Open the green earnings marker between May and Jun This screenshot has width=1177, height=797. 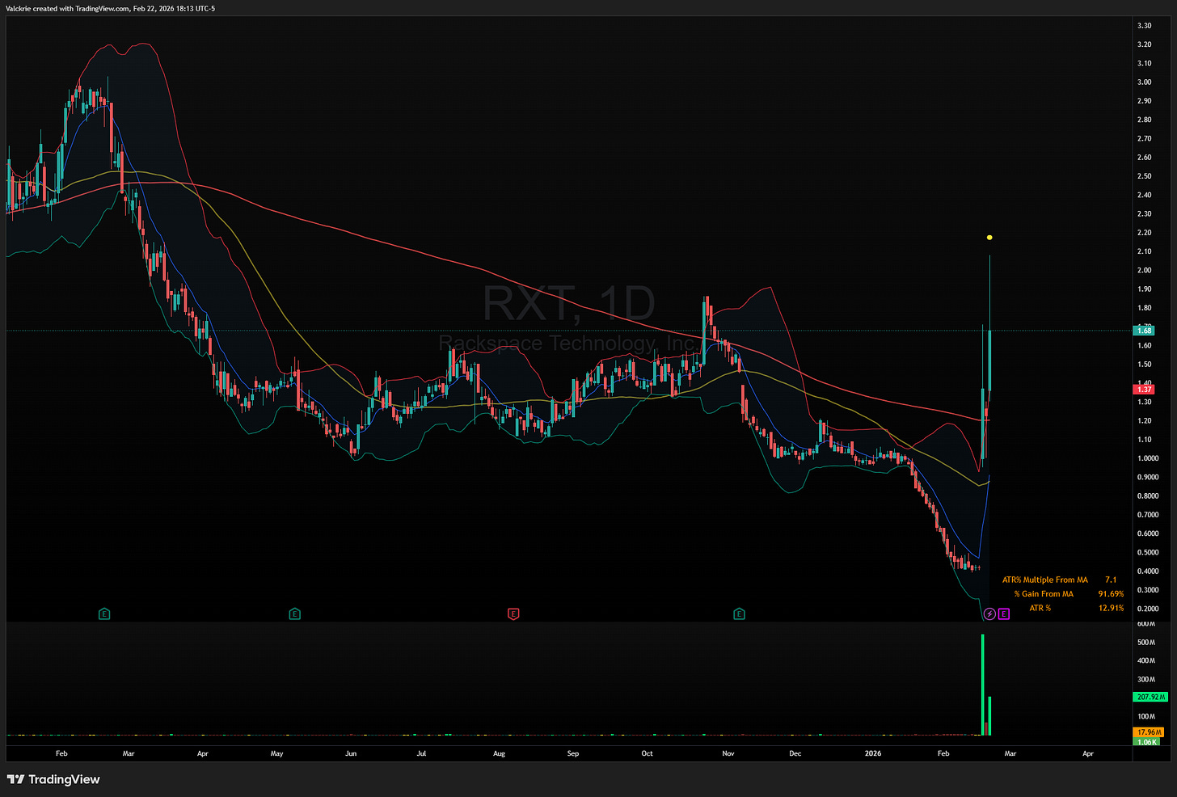(x=294, y=614)
